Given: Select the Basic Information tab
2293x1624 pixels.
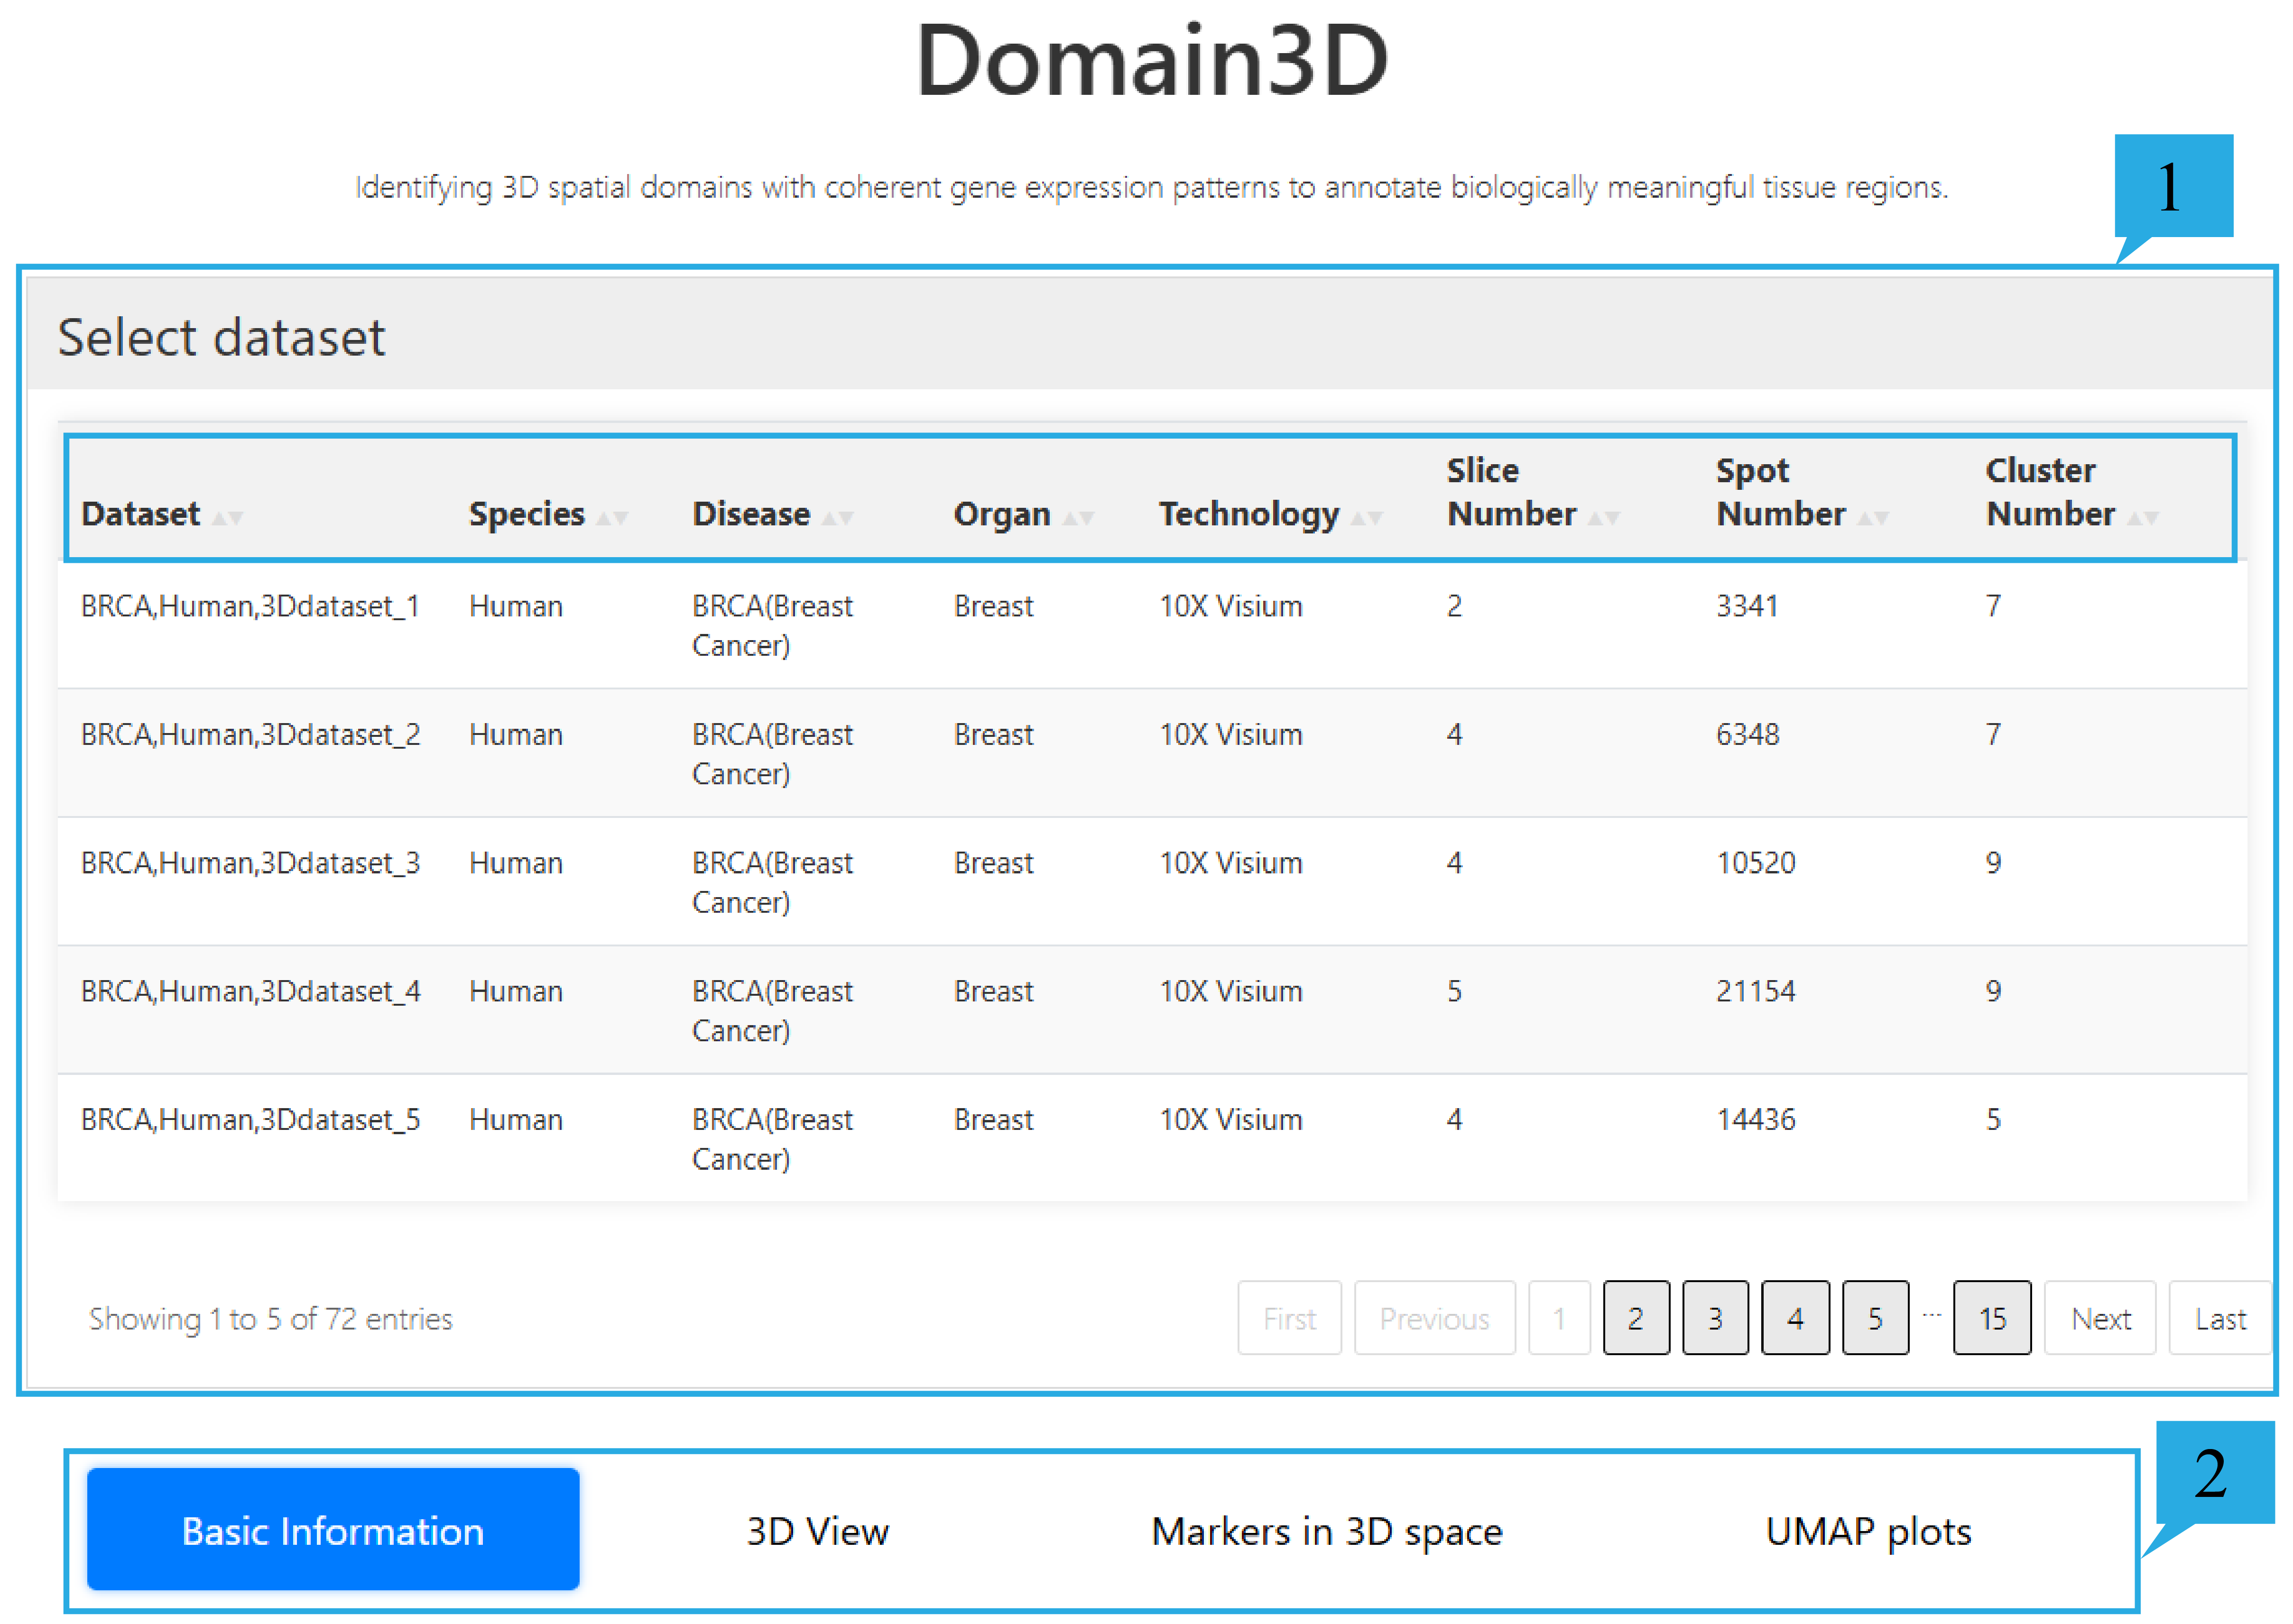Looking at the screenshot, I should click(x=332, y=1530).
